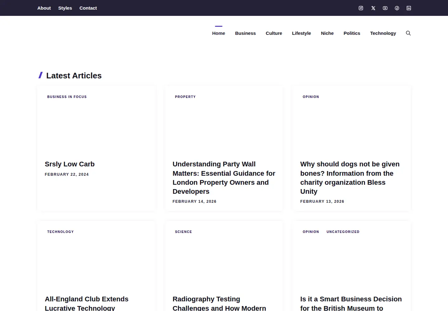Select the Culture navigation item
The height and width of the screenshot is (311, 448).
pos(274,33)
